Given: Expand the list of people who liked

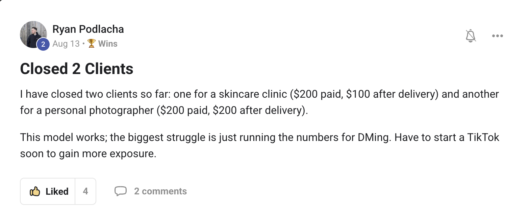Looking at the screenshot, I should point(85,191).
